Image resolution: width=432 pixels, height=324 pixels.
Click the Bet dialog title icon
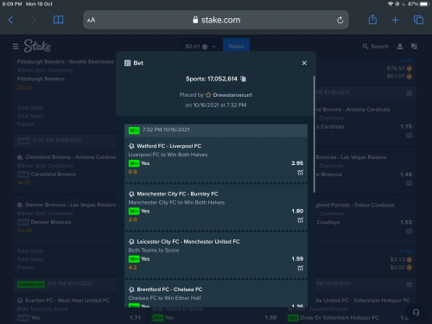click(127, 63)
